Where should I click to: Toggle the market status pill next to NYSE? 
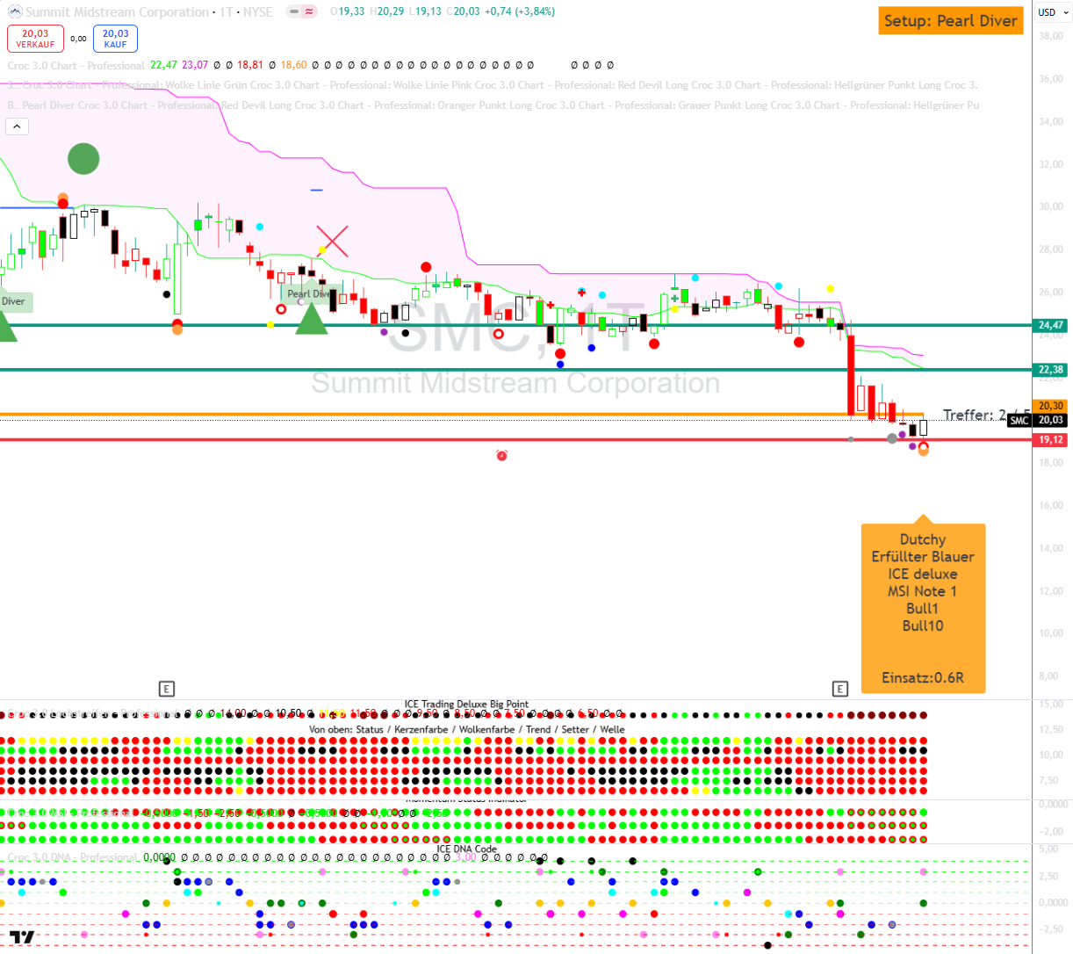(303, 12)
